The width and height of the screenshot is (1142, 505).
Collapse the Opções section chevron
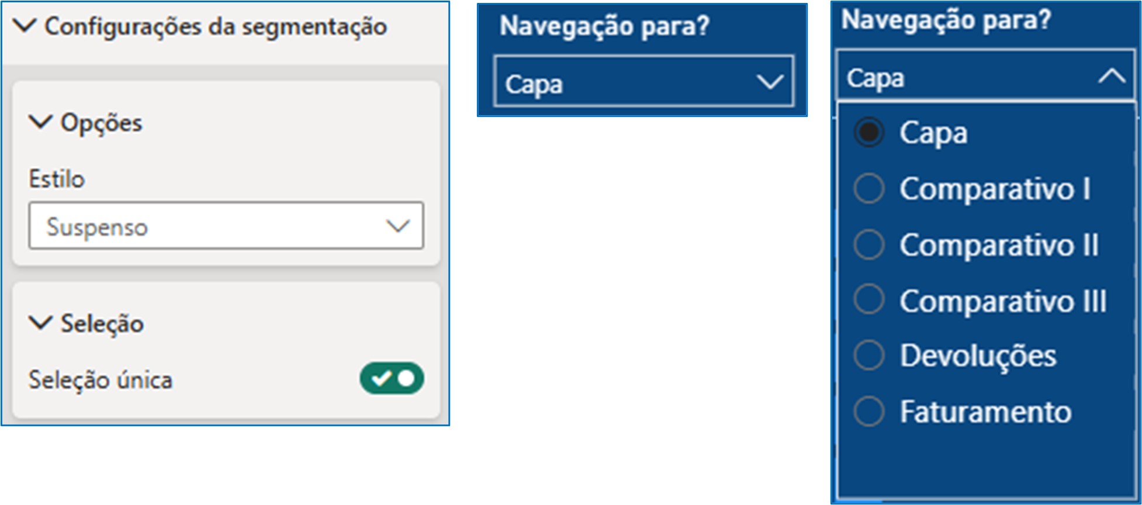pos(40,122)
